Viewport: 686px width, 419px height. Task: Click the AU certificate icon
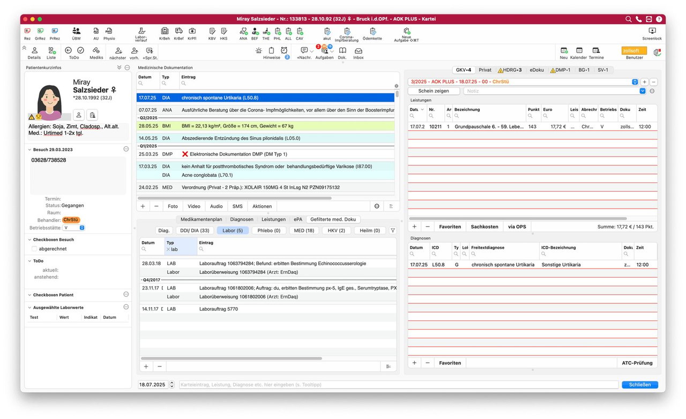pos(96,34)
